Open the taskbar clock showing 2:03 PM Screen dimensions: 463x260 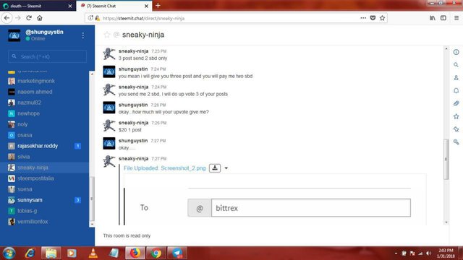446,253
